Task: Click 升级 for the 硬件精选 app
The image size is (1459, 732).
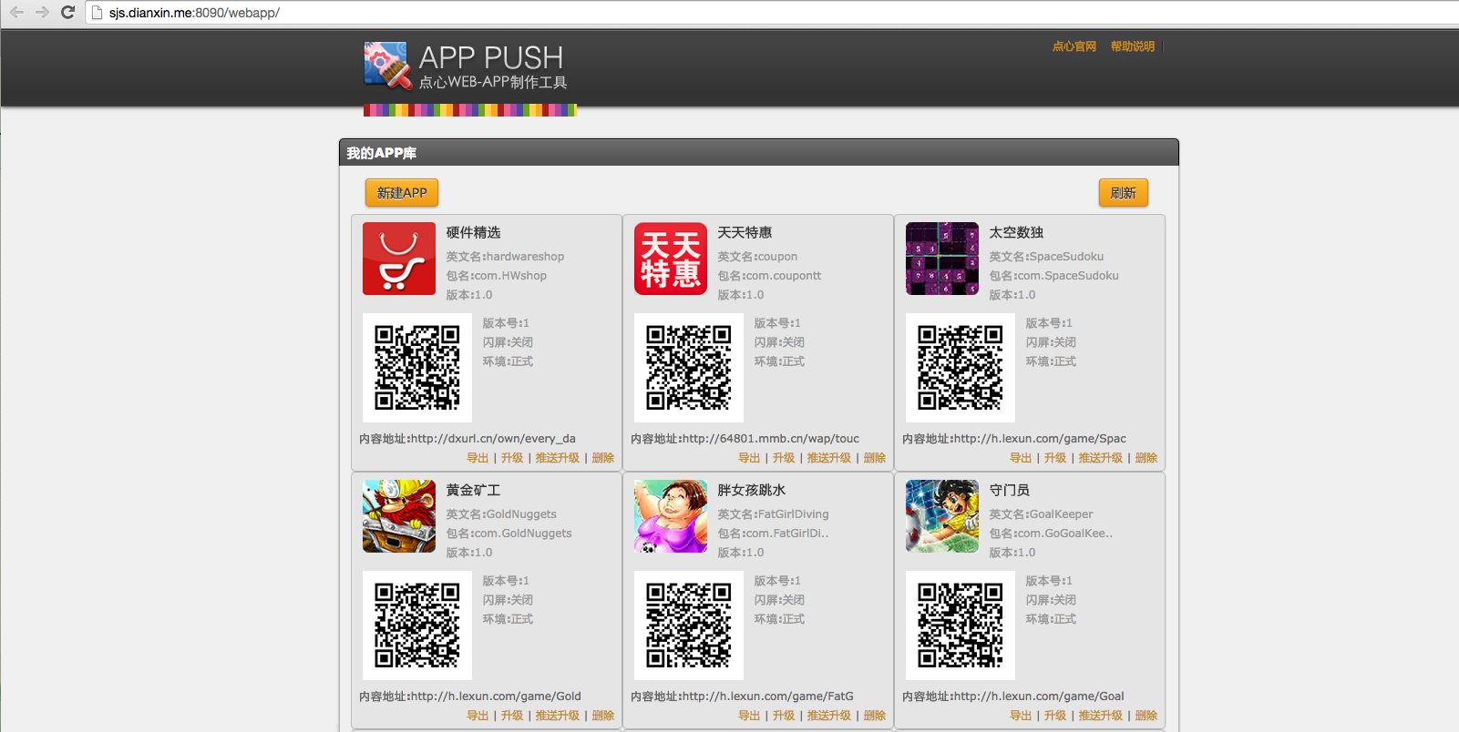Action: click(x=512, y=458)
